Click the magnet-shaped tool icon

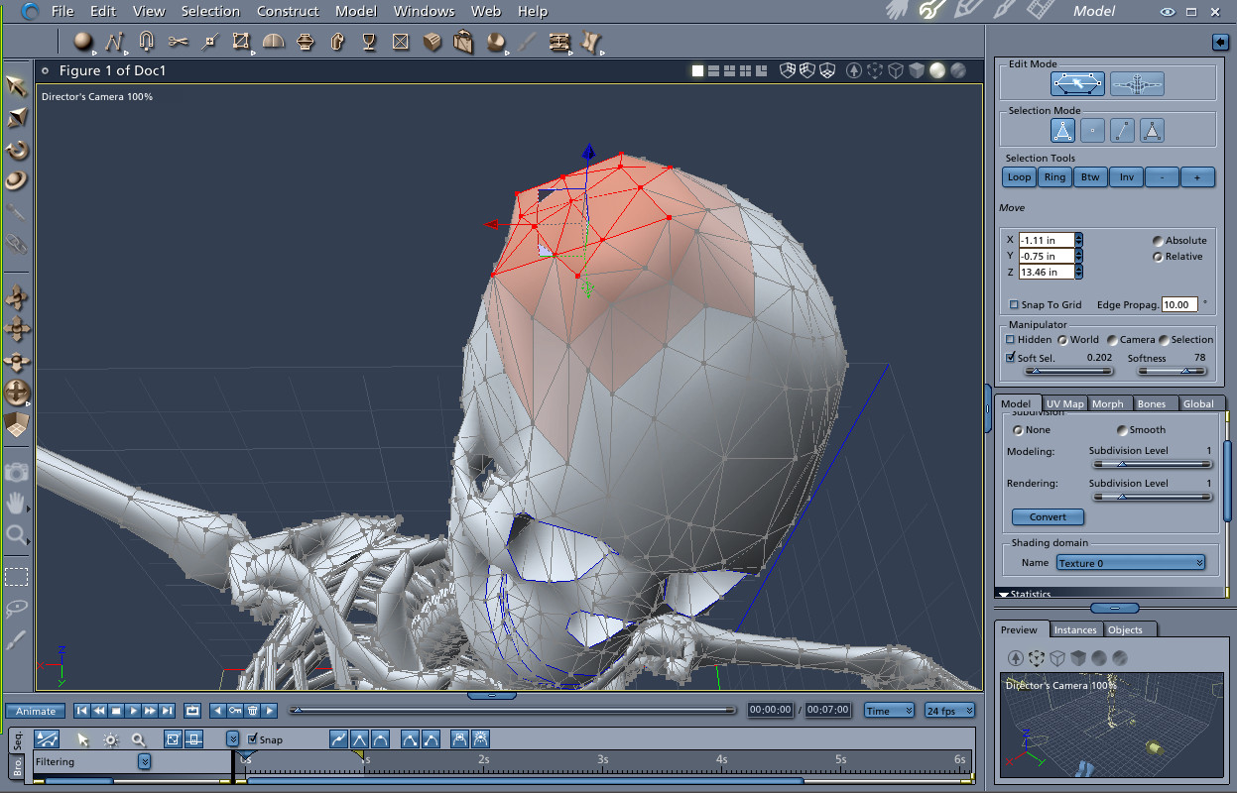point(146,42)
